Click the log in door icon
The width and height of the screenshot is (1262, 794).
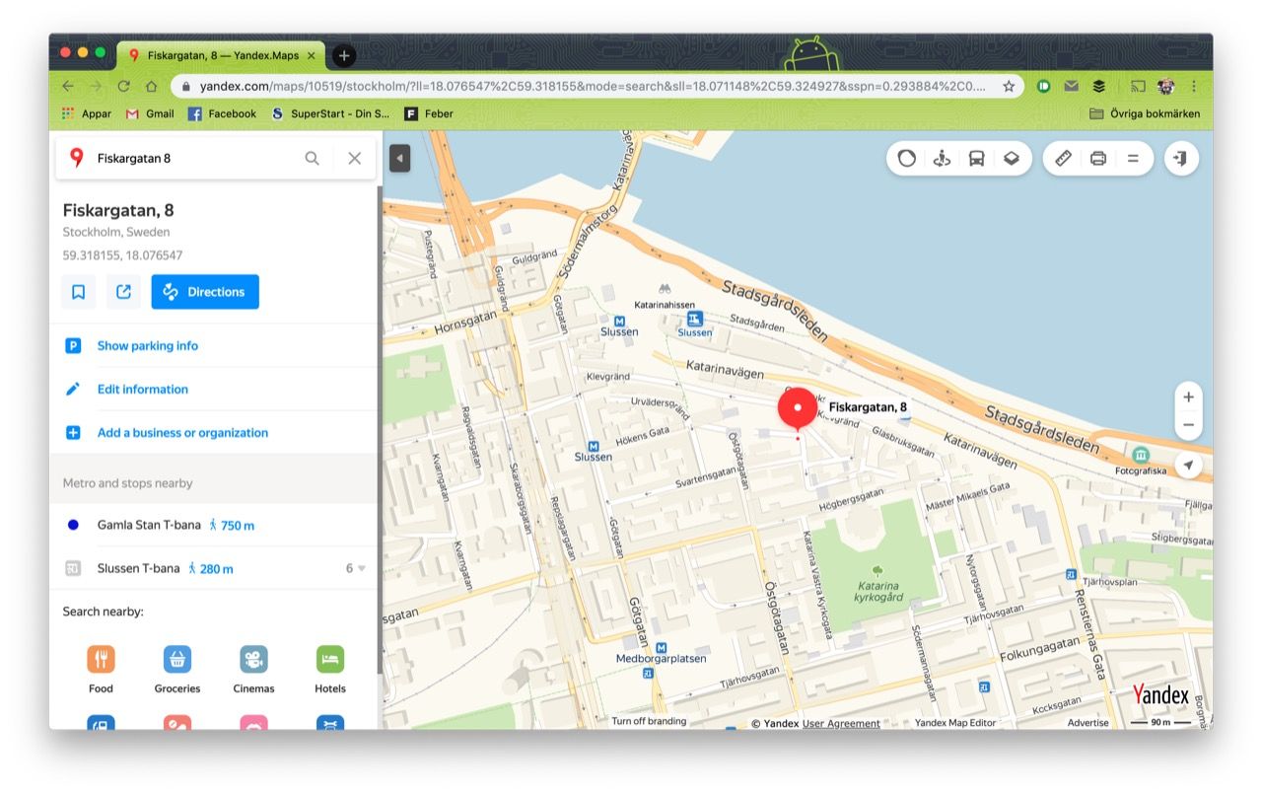click(1181, 158)
